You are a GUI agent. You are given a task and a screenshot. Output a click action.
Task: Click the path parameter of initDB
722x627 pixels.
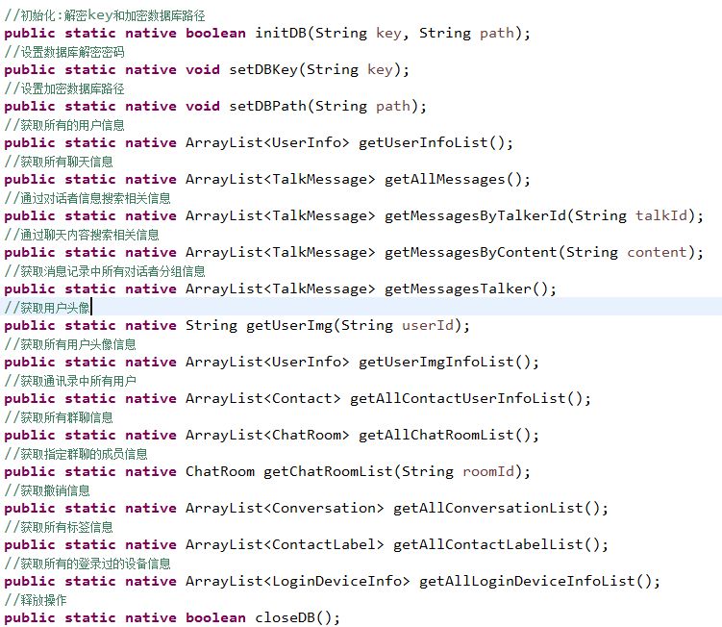click(497, 33)
